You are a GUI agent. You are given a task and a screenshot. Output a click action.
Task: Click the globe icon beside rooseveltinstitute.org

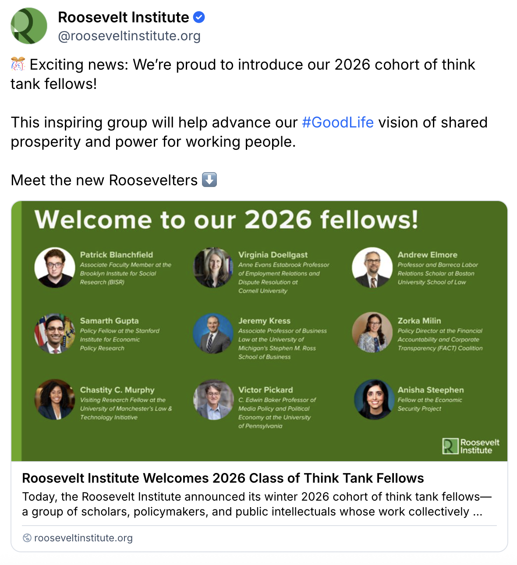27,538
